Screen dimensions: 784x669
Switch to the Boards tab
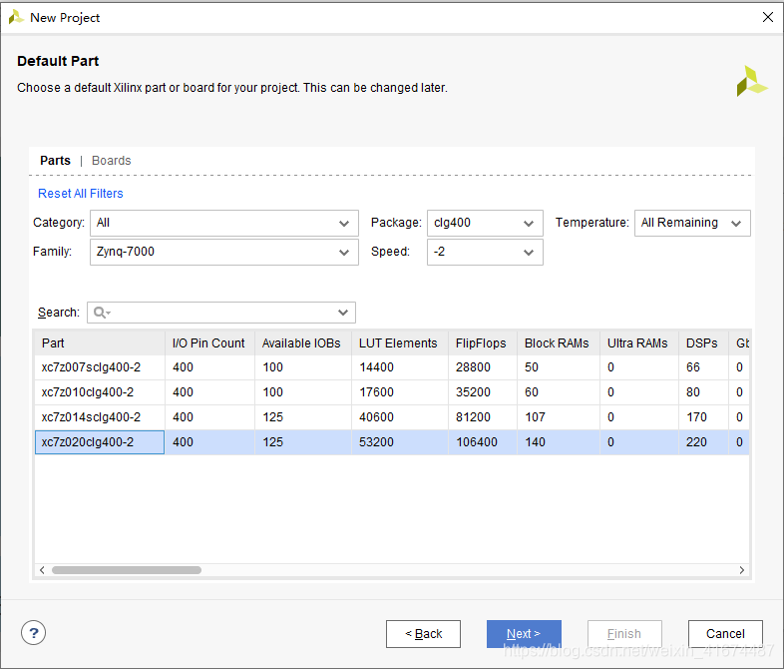click(111, 161)
